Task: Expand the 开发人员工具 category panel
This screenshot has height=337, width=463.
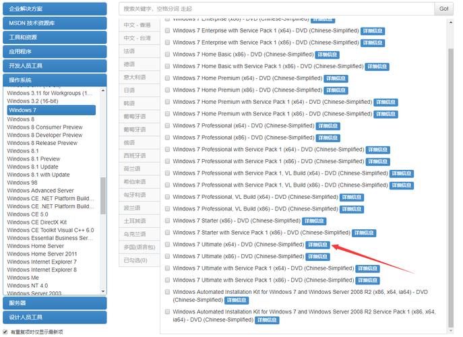Action: (x=55, y=65)
